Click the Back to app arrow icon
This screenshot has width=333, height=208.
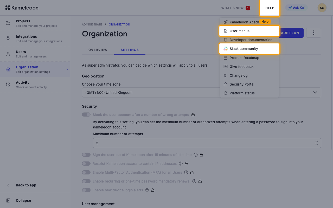[8, 185]
